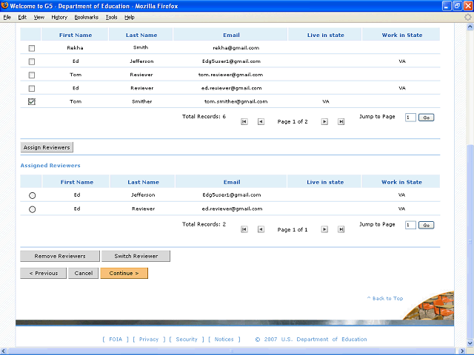Open the Bookmarks menu
The height and width of the screenshot is (355, 474).
(x=86, y=16)
